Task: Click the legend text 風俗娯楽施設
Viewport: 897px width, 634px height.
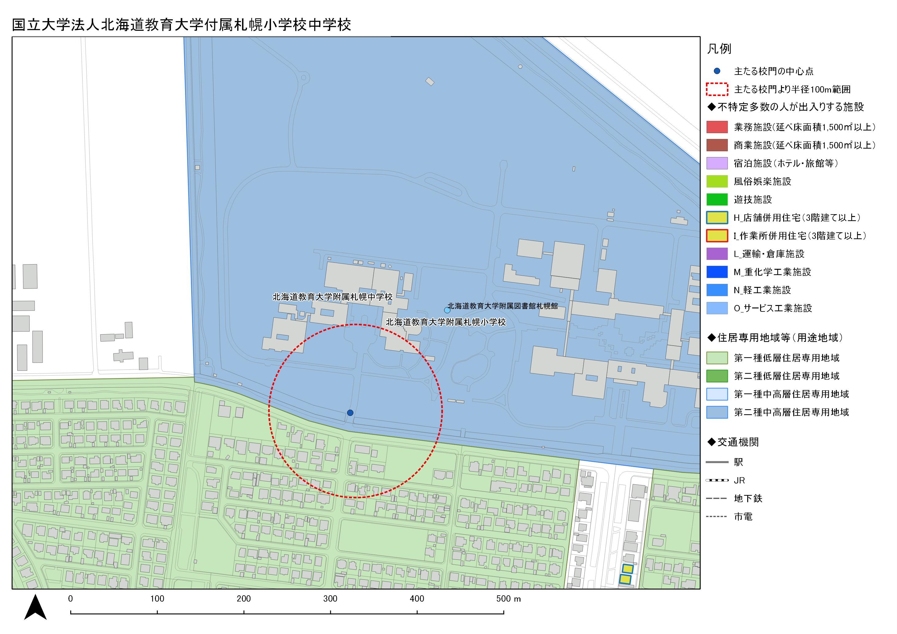Action: click(x=763, y=181)
